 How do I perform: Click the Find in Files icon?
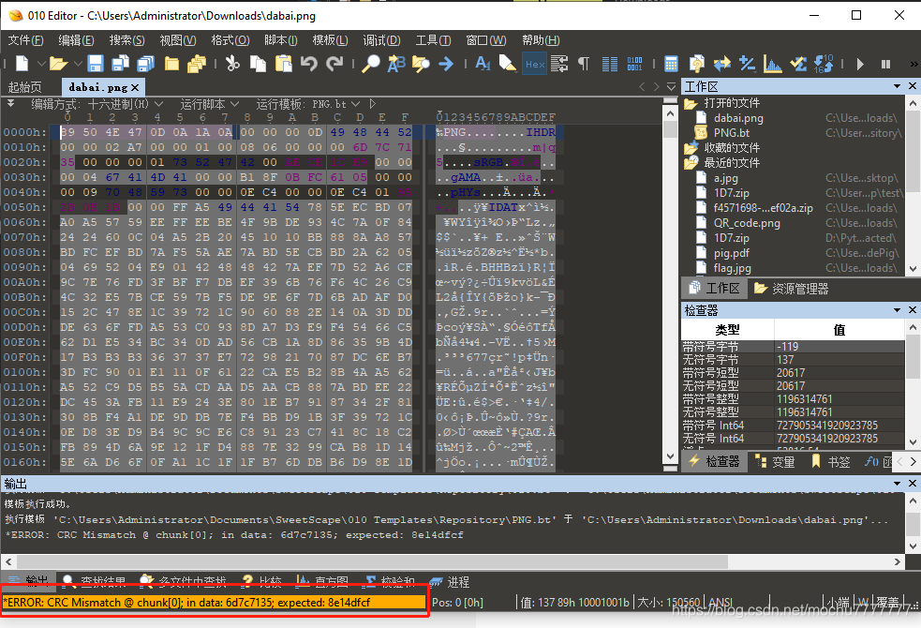coord(421,64)
